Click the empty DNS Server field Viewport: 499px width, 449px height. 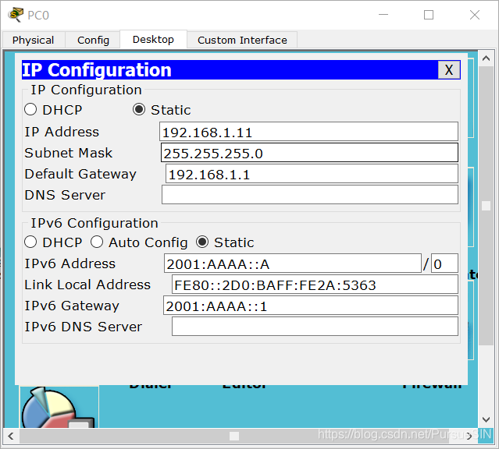(x=310, y=194)
